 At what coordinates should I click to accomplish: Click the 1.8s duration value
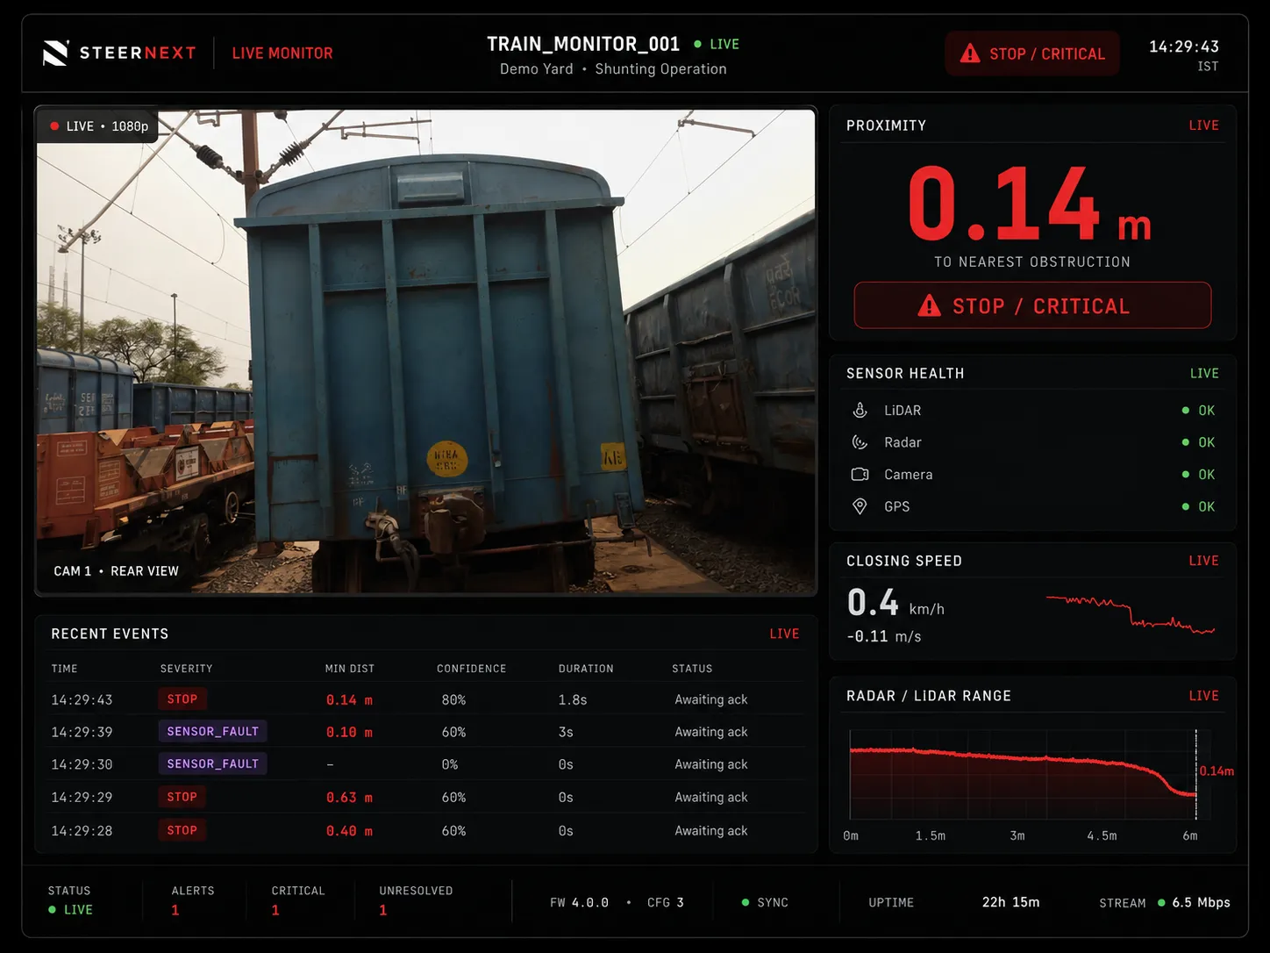click(x=573, y=700)
